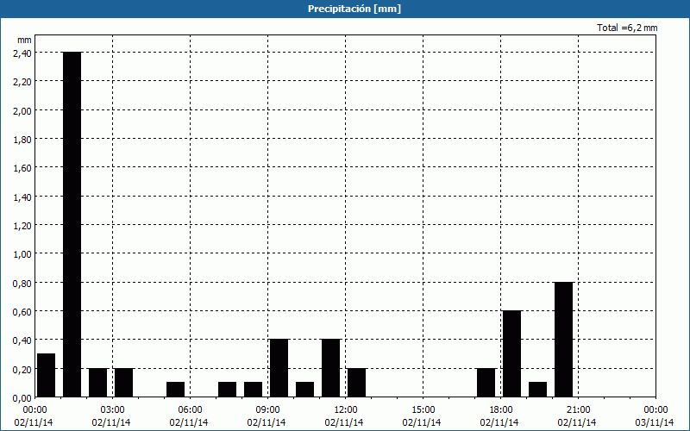690x431 pixels.
Task: Click the 1,40 y-axis label
Action: 22,197
